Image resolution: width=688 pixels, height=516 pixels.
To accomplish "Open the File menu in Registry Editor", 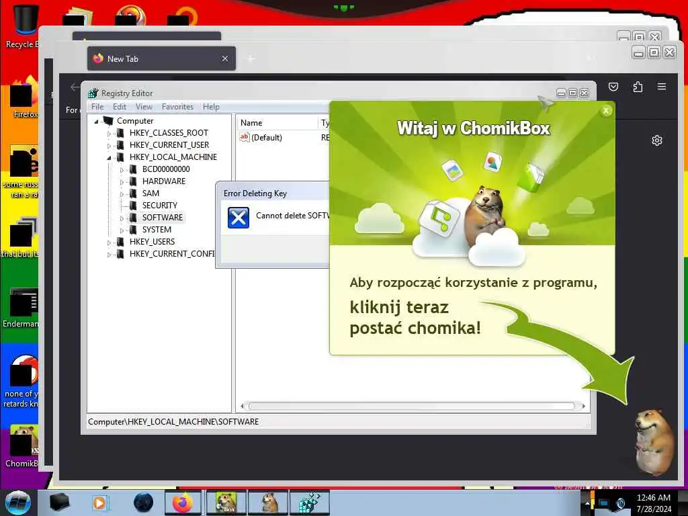I will tap(97, 107).
